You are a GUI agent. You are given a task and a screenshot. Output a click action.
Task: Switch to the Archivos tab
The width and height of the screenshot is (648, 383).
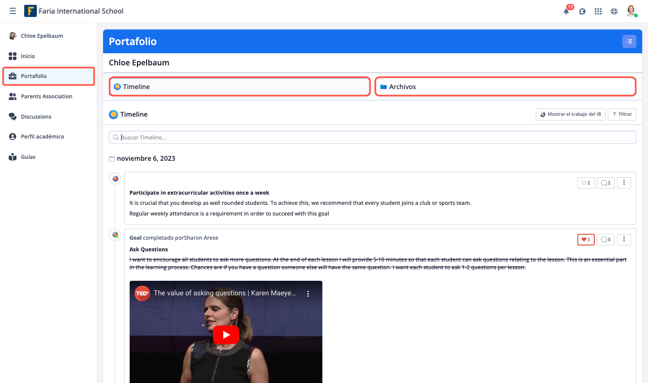pos(505,87)
